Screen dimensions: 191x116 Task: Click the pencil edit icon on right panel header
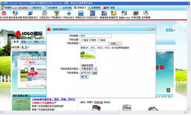click(x=163, y=97)
